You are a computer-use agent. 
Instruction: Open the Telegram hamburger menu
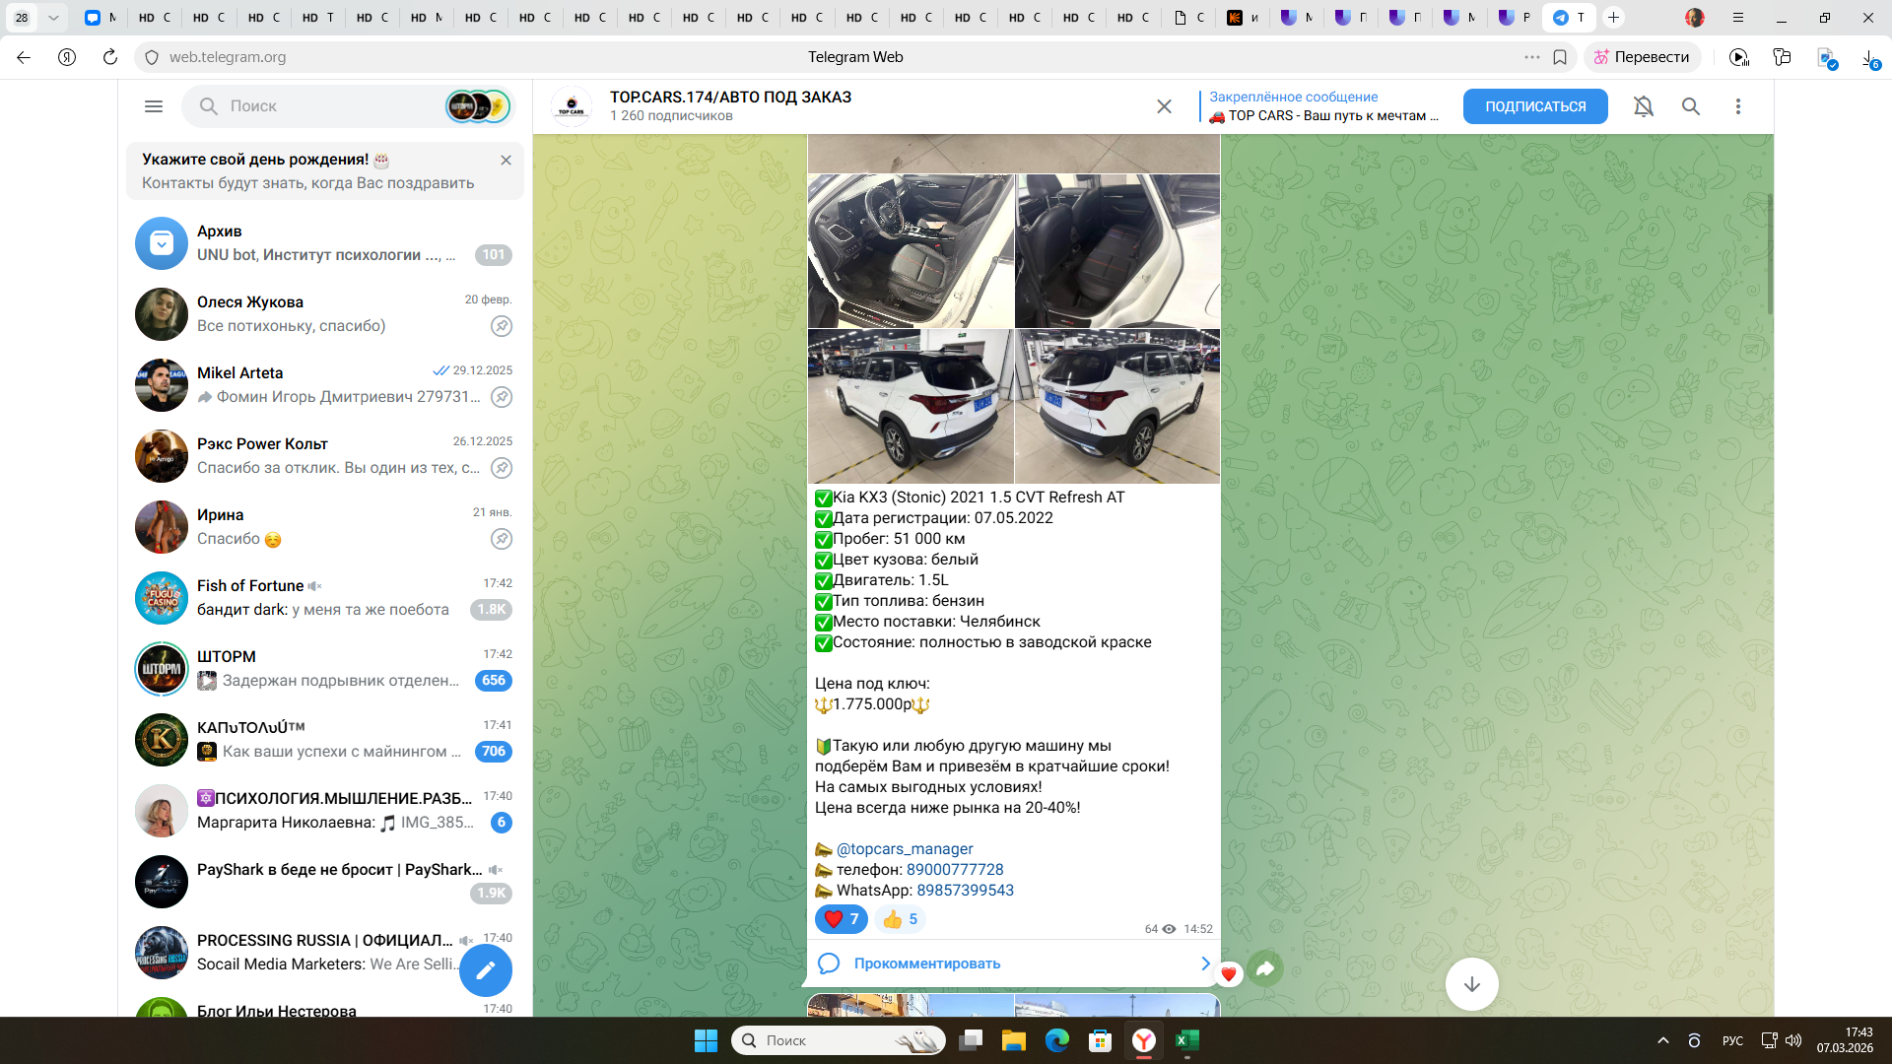click(x=154, y=106)
